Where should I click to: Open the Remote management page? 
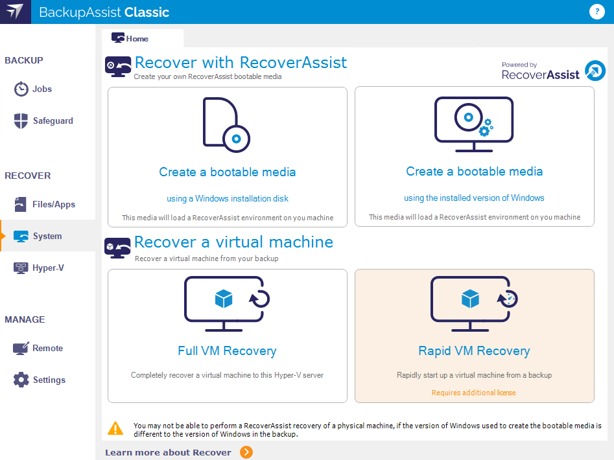click(x=47, y=348)
